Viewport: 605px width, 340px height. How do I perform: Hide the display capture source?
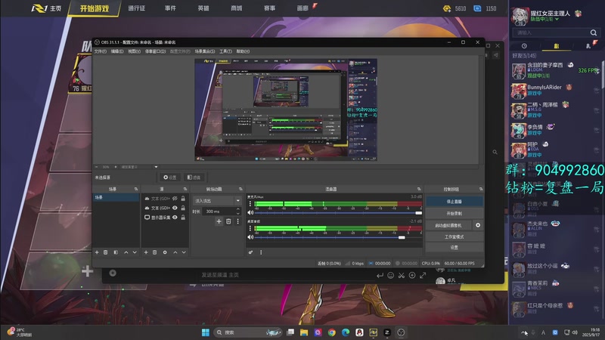[x=175, y=218]
